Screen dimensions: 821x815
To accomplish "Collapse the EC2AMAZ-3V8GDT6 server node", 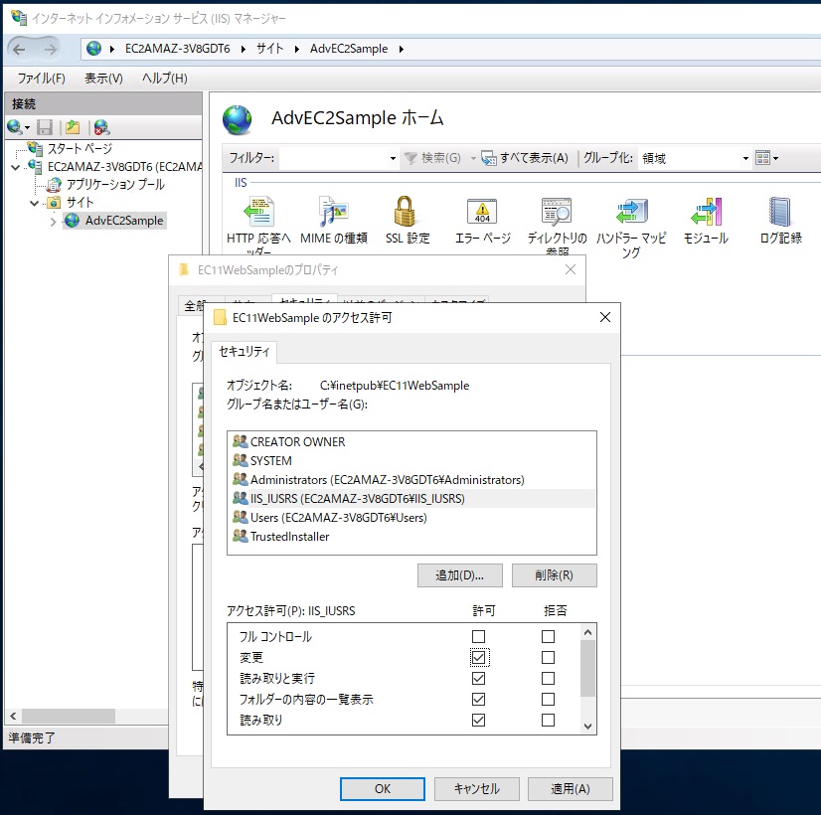I will [15, 167].
